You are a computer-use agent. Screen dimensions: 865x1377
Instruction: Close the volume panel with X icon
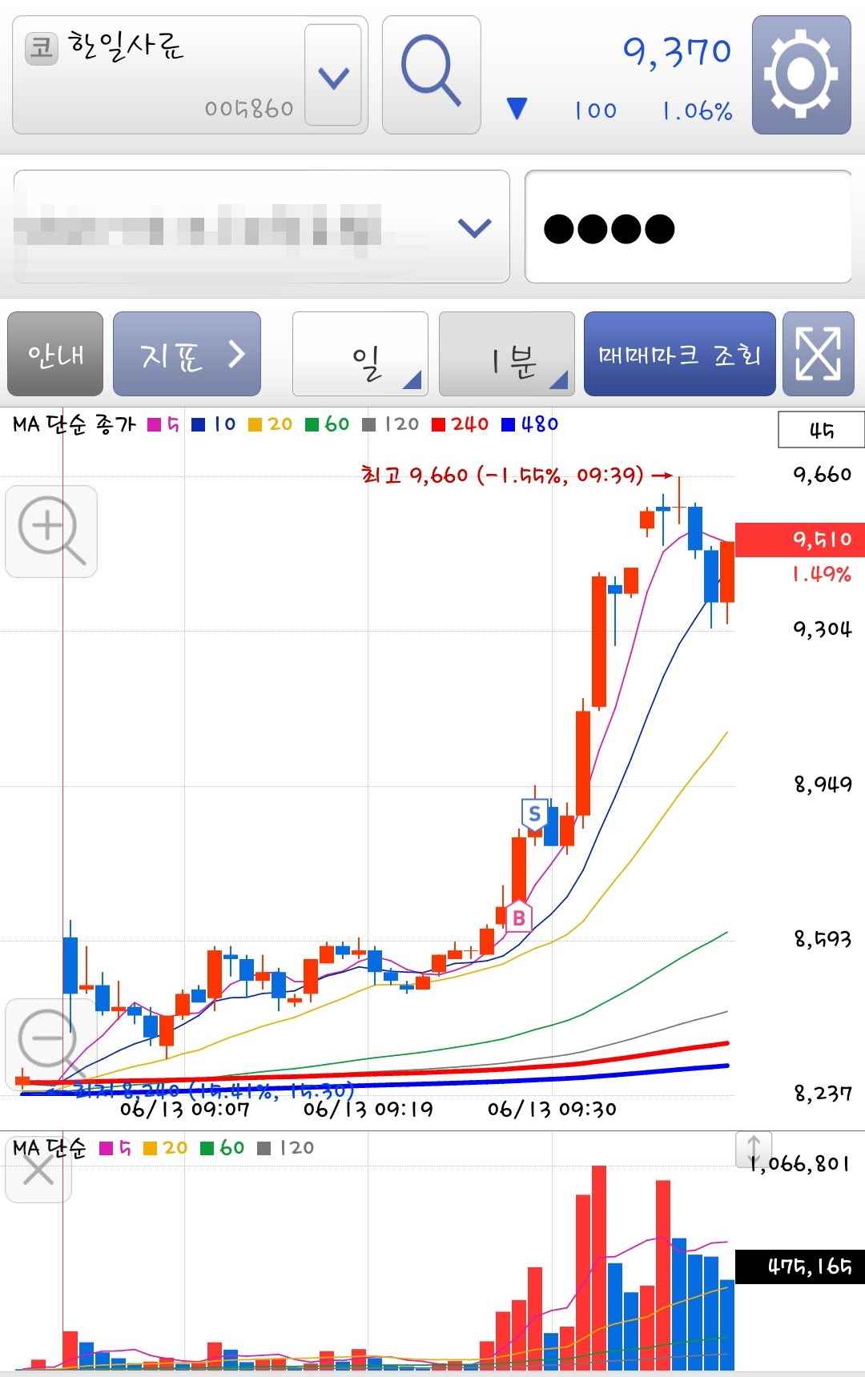(38, 1171)
